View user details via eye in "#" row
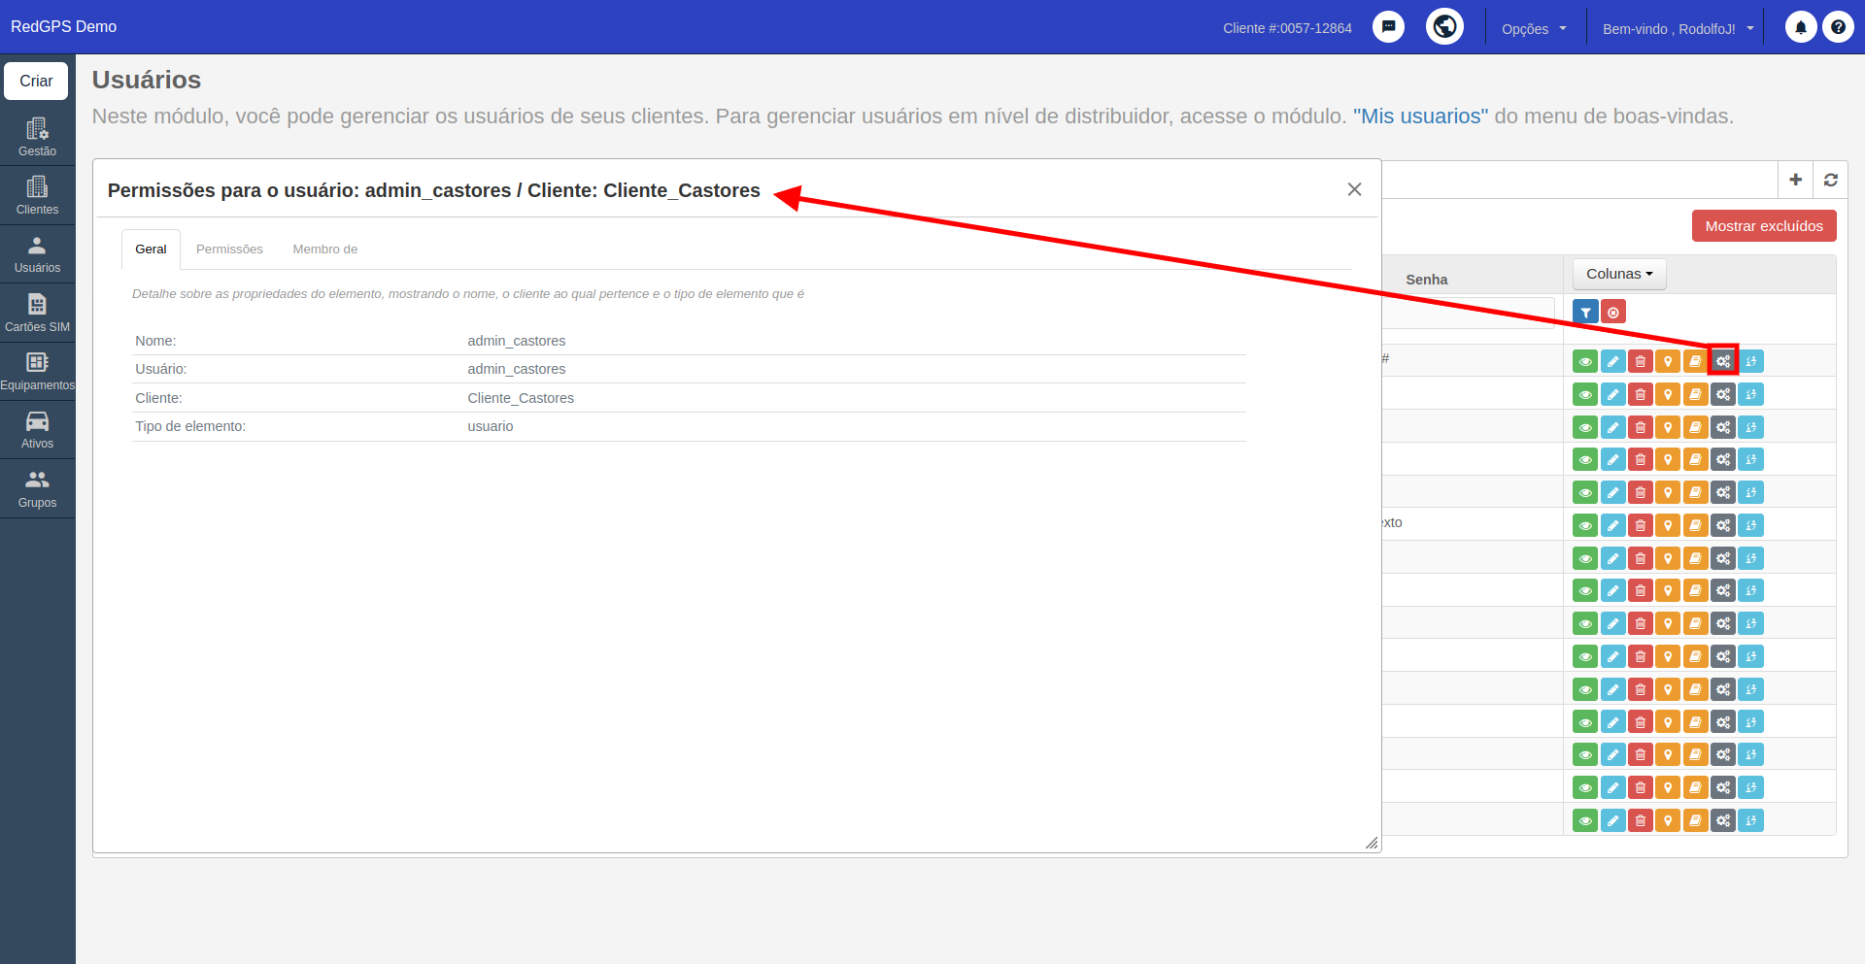The height and width of the screenshot is (964, 1865). (x=1585, y=361)
